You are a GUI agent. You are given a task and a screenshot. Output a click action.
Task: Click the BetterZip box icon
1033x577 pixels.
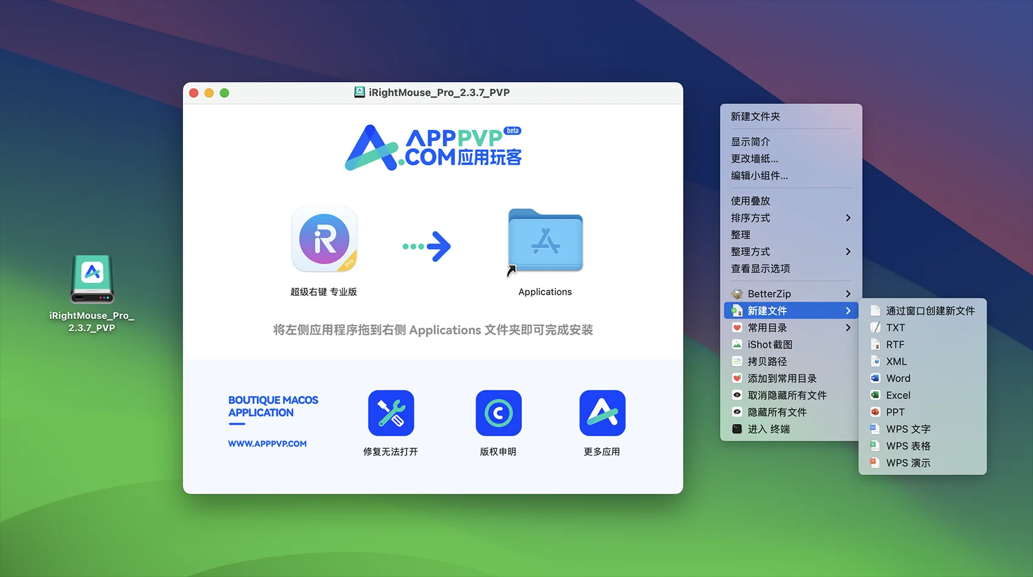click(737, 294)
